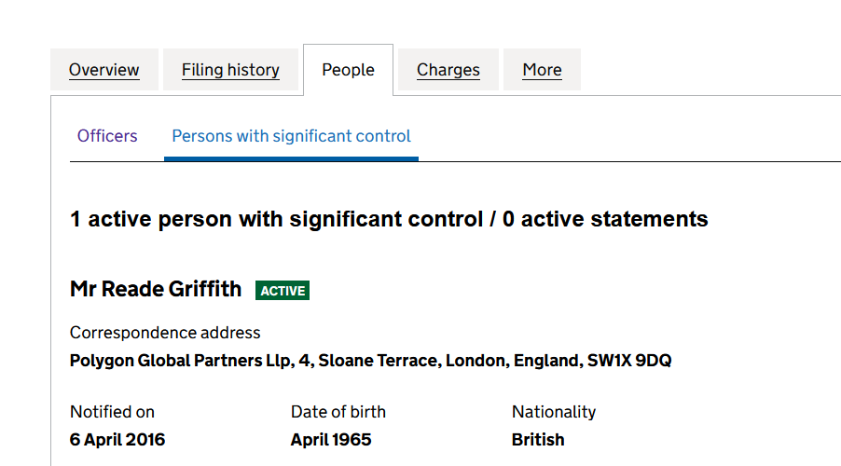
Task: Go to the Charges tab
Action: pos(448,70)
